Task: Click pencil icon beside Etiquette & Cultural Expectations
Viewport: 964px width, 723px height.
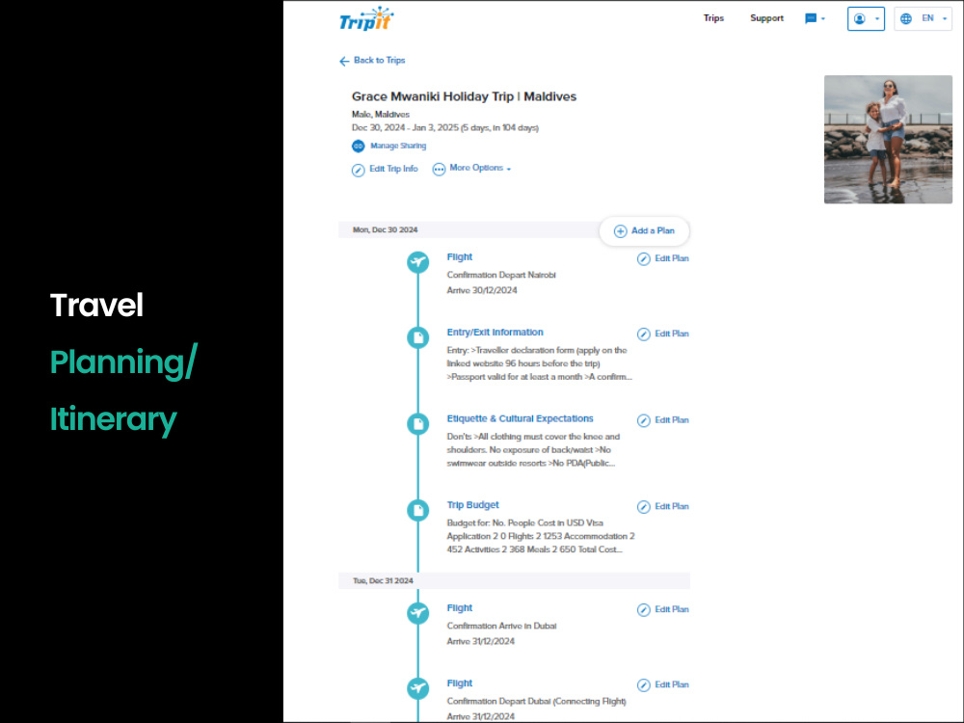Action: (643, 420)
